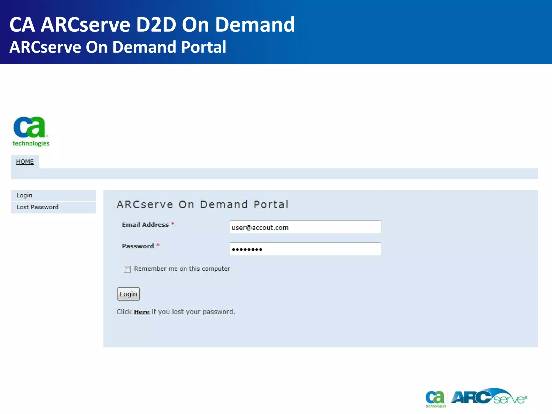Click the Login button
The width and height of the screenshot is (552, 414).
point(128,294)
